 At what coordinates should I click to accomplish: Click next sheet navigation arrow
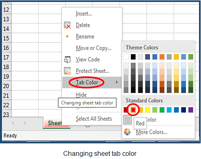pos(25,123)
